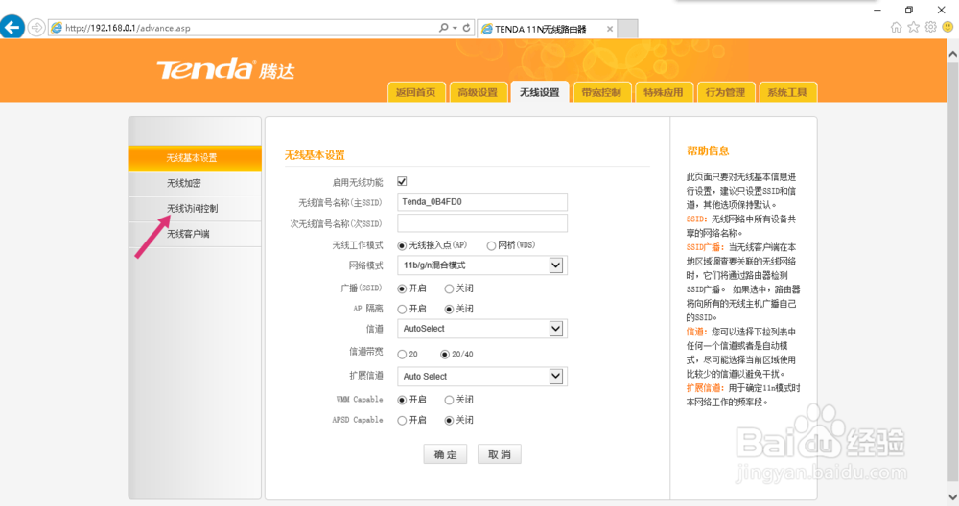This screenshot has height=506, width=959.
Task: Uncheck the enable wireless function checkbox
Action: (402, 181)
